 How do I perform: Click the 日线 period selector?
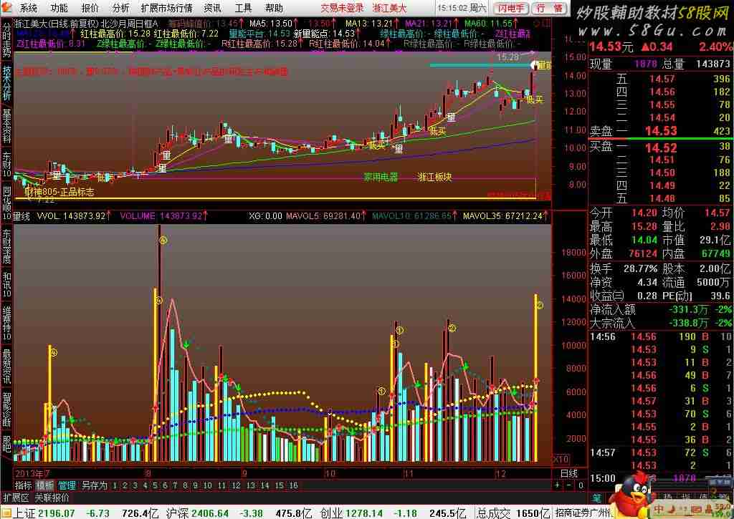pos(568,474)
